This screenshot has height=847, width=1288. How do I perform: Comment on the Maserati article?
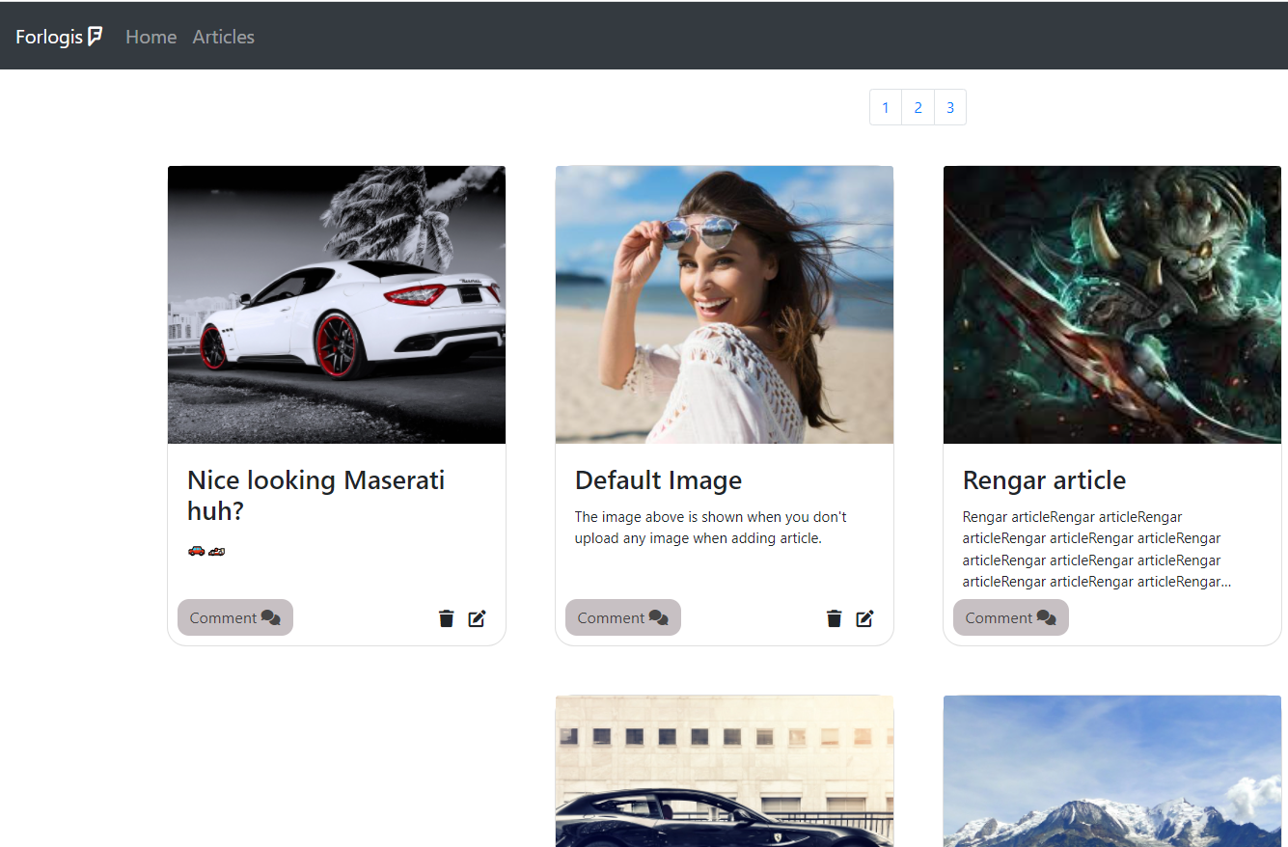click(x=235, y=617)
